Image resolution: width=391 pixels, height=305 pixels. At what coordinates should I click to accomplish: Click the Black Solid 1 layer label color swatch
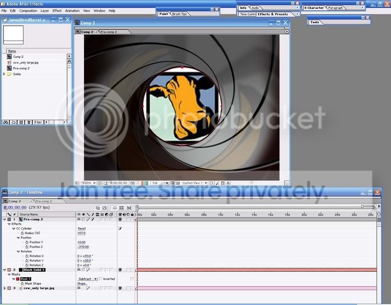click(x=9, y=270)
